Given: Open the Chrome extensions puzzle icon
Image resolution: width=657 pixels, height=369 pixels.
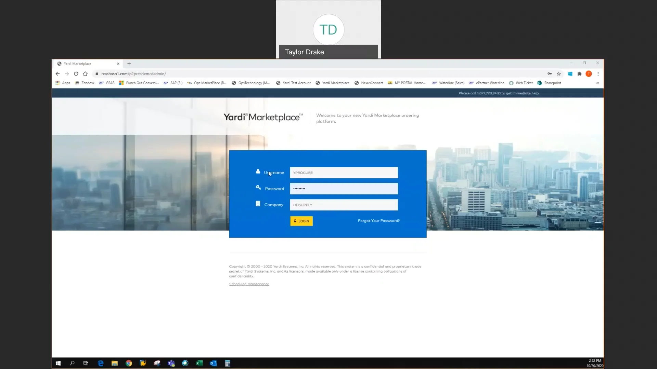Looking at the screenshot, I should (579, 74).
